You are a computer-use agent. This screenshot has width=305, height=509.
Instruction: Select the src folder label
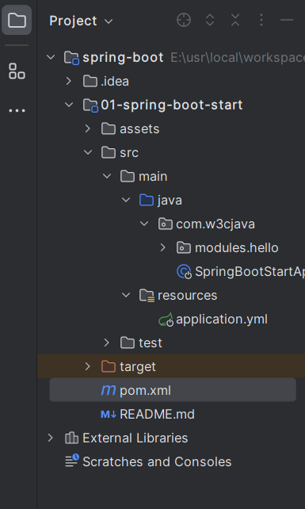pyautogui.click(x=129, y=152)
